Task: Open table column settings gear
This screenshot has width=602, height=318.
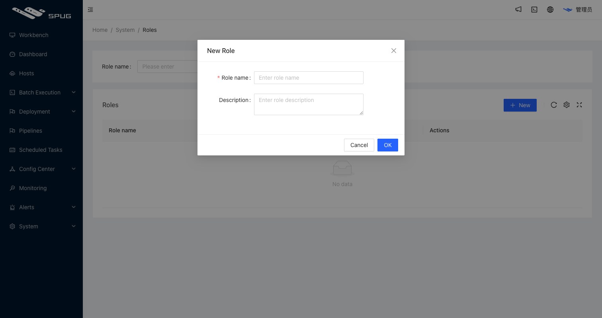Action: tap(567, 105)
